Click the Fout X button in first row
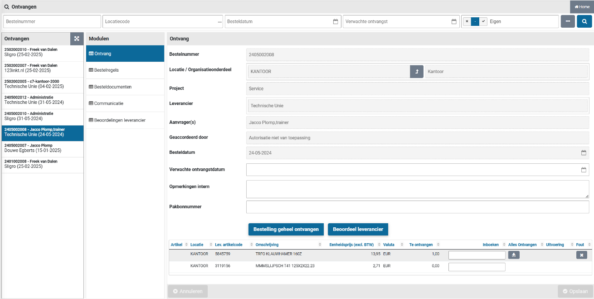 581,255
